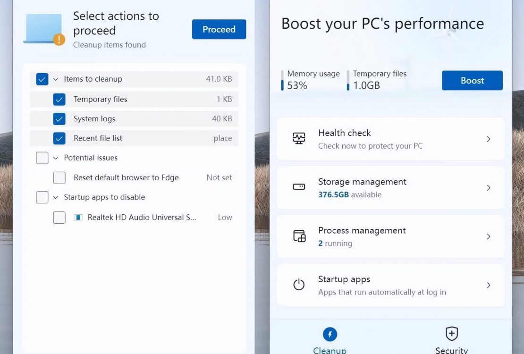Viewport: 524px width, 354px height.
Task: Click the 1.0GB temporary files value
Action: pyautogui.click(x=367, y=85)
